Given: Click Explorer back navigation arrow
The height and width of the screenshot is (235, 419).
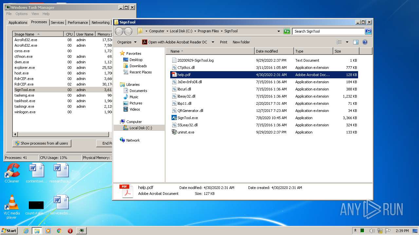Looking at the screenshot, I should pos(119,31).
